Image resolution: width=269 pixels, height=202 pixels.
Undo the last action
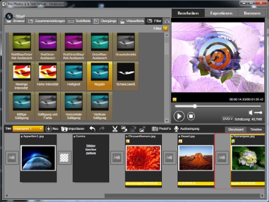click(93, 129)
